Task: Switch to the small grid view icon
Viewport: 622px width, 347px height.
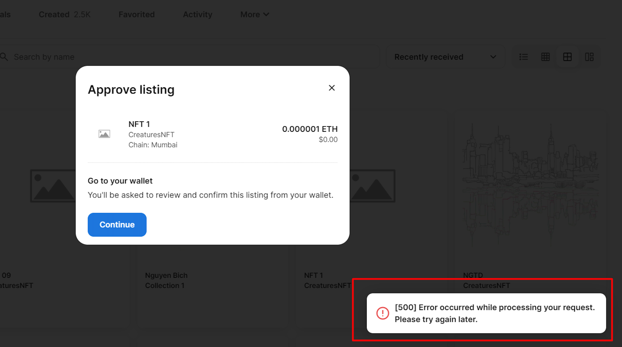Action: [x=545, y=57]
